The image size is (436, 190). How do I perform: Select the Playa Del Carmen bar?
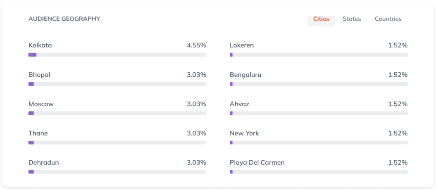(x=319, y=172)
